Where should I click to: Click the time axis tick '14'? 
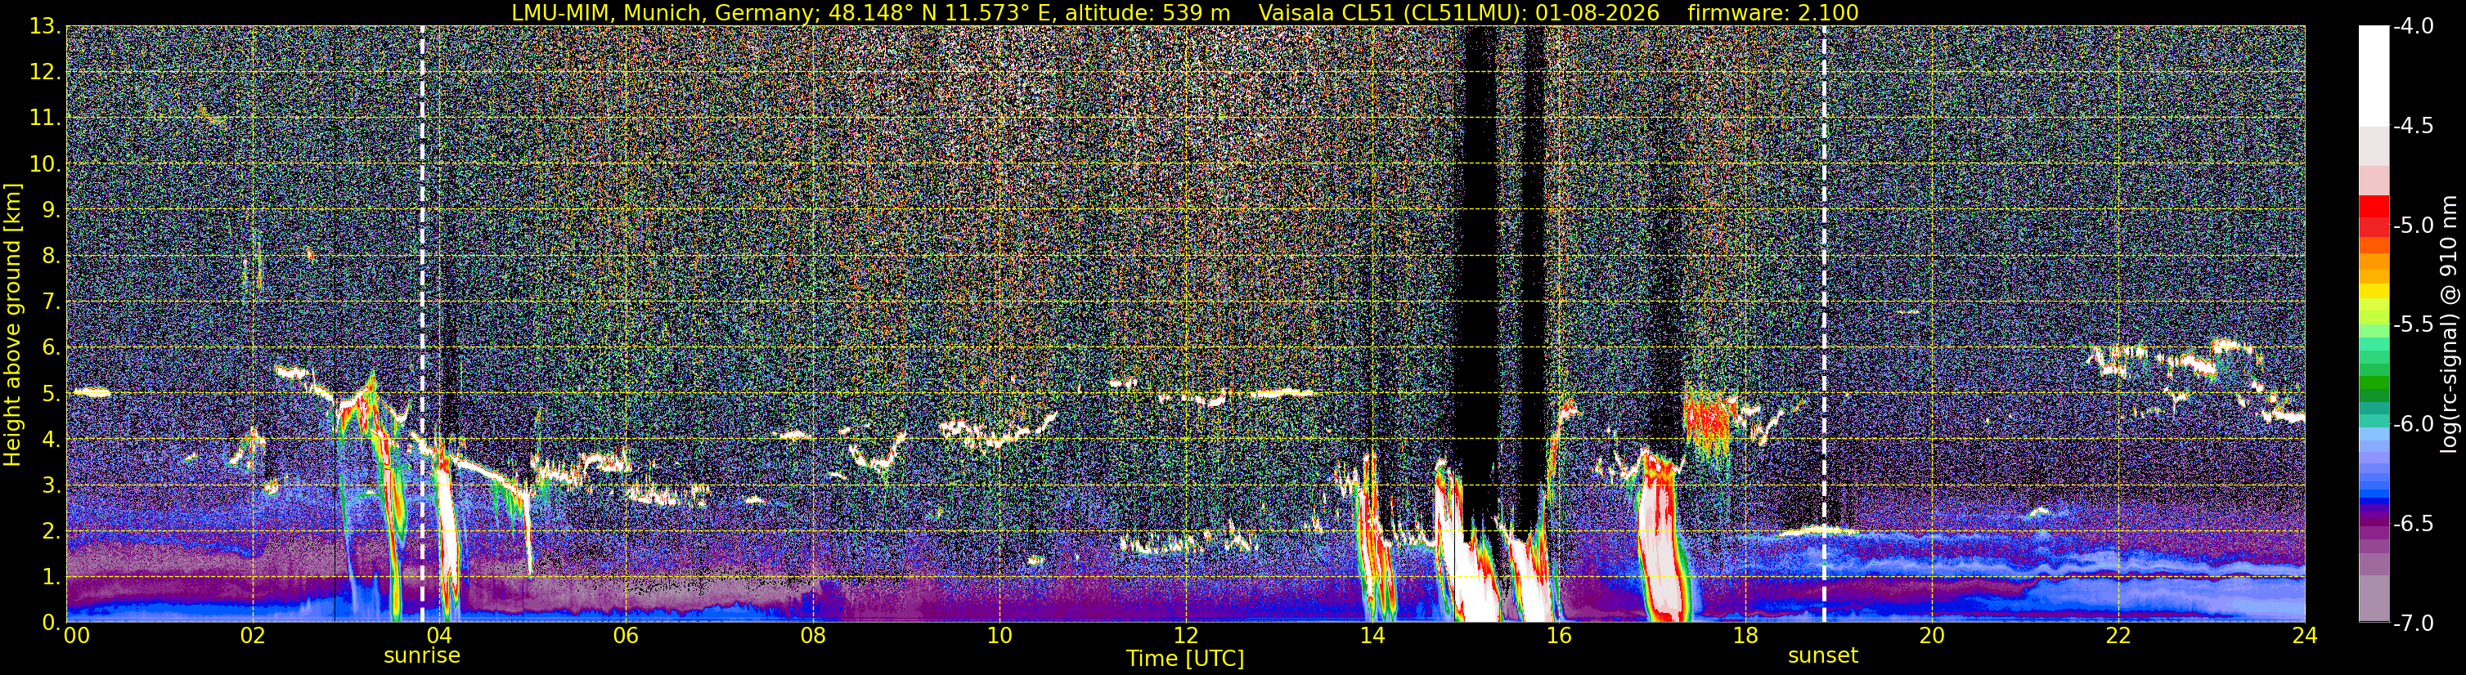(x=1372, y=636)
